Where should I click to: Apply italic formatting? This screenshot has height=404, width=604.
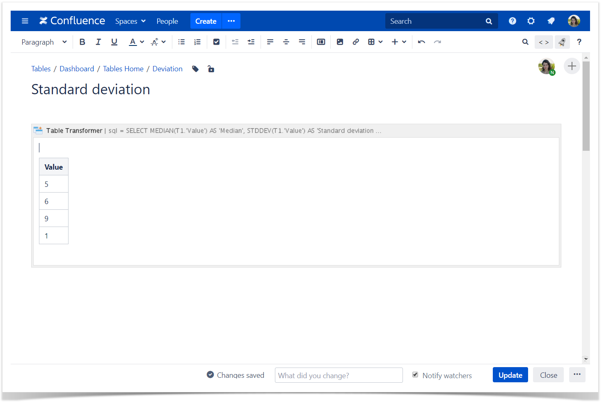[98, 42]
